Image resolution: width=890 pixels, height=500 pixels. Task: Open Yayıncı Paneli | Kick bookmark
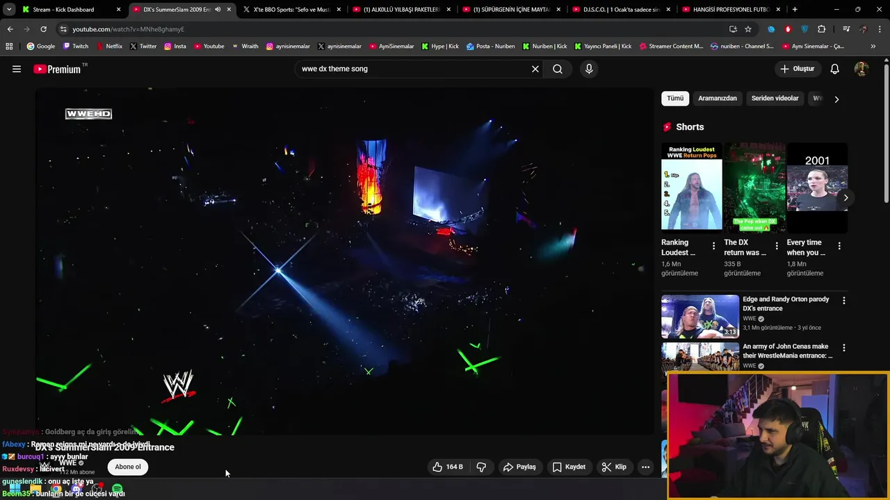coord(602,47)
